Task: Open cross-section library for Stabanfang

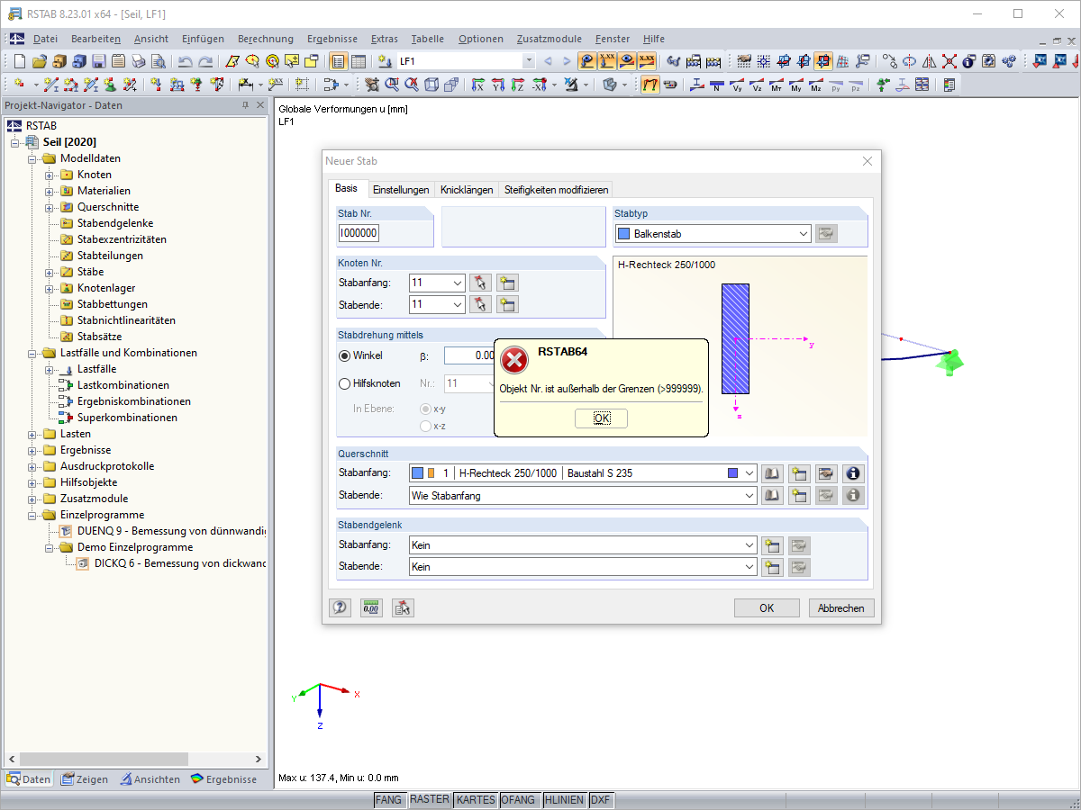Action: coord(772,473)
